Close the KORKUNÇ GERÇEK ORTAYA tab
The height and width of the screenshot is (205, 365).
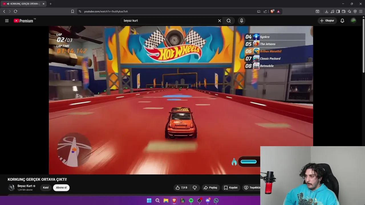tap(43, 4)
